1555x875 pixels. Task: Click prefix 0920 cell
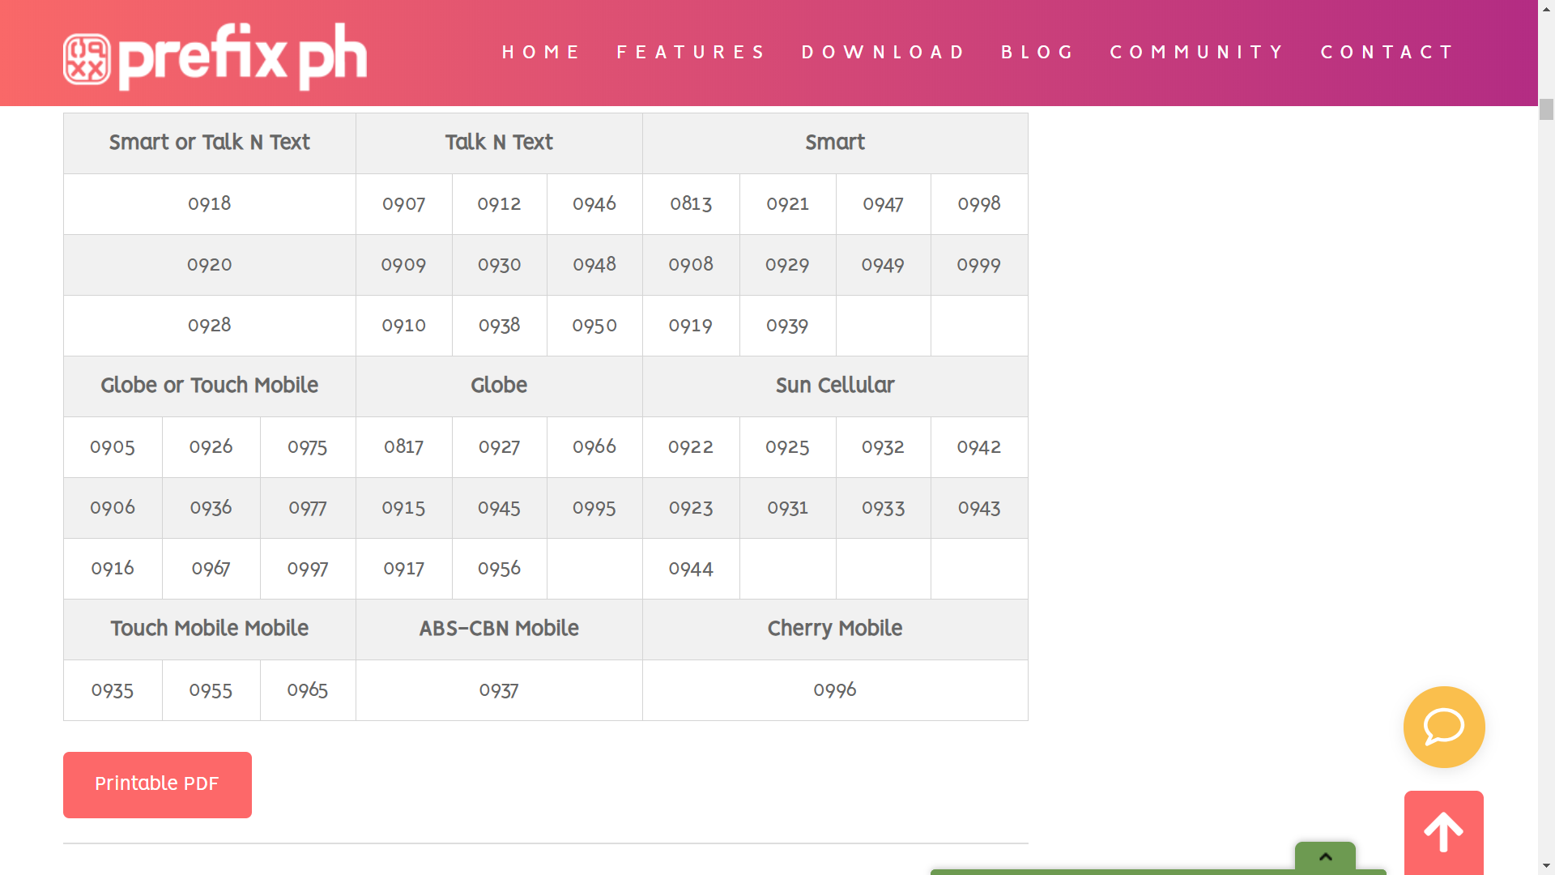[x=210, y=265]
